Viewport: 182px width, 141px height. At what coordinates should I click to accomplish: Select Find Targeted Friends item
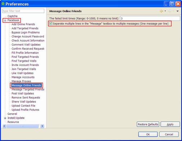[25, 57]
